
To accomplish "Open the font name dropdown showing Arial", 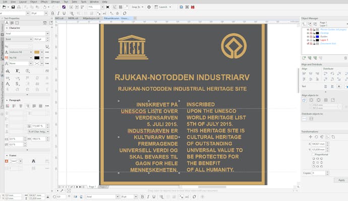I will point(26,34).
